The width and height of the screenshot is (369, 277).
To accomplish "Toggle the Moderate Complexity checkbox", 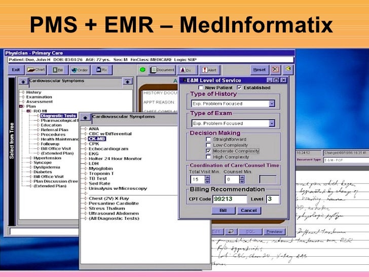I will click(x=208, y=151).
